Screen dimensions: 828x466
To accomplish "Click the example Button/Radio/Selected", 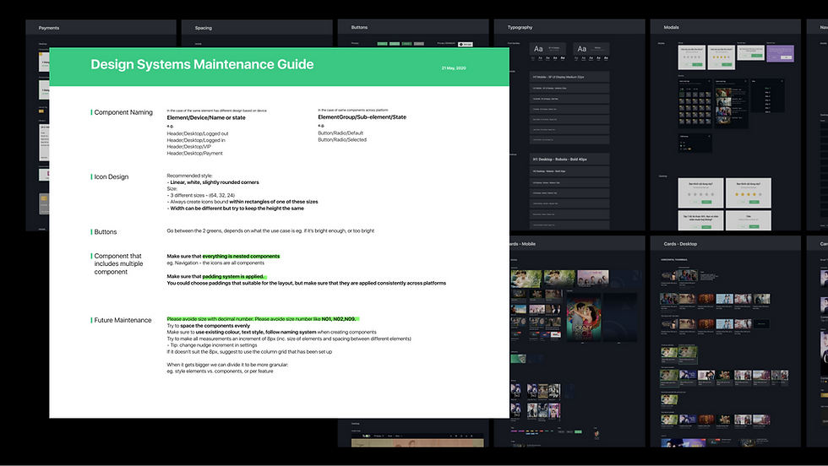I will 341,140.
